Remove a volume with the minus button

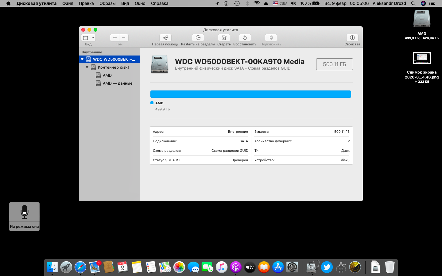pos(124,38)
